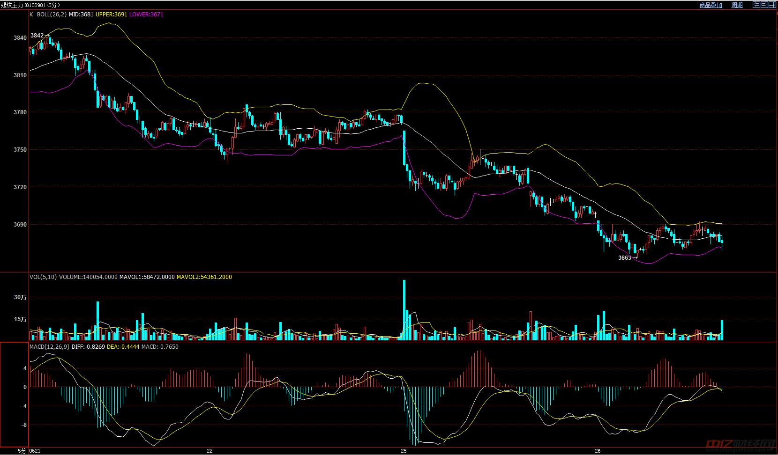Click the 3750 price axis label
This screenshot has width=778, height=455.
(20, 150)
